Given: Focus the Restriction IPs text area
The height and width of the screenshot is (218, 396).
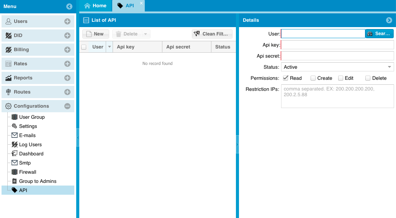Looking at the screenshot, I should point(337,96).
